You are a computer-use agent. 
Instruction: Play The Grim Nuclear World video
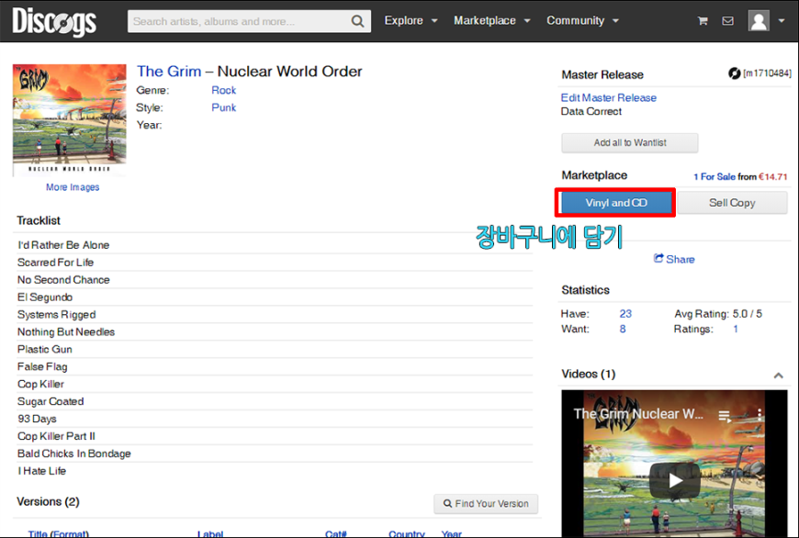tap(675, 480)
